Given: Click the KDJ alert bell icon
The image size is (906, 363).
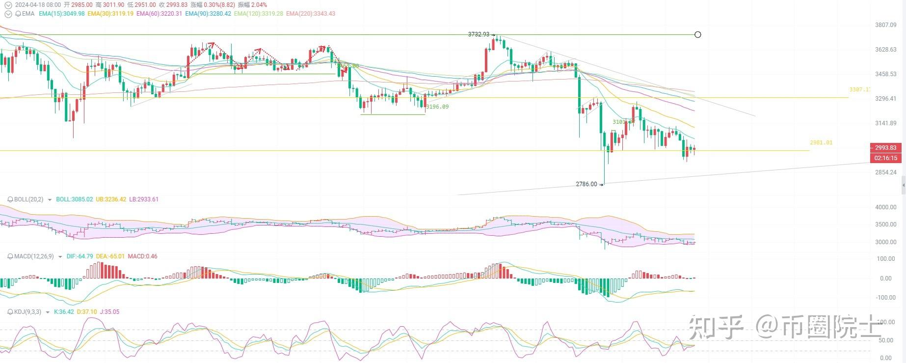Looking at the screenshot, I should [x=10, y=312].
